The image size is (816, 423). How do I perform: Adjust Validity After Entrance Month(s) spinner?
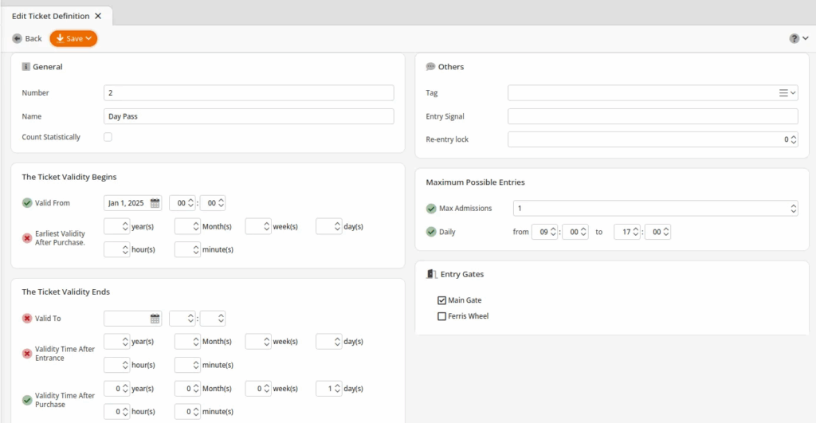196,342
